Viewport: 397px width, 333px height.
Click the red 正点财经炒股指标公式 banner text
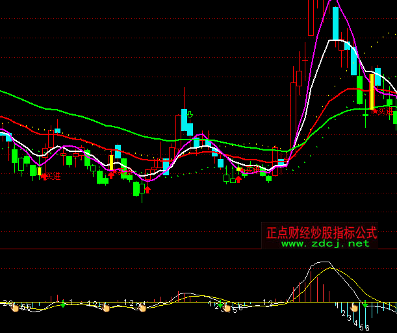click(322, 232)
